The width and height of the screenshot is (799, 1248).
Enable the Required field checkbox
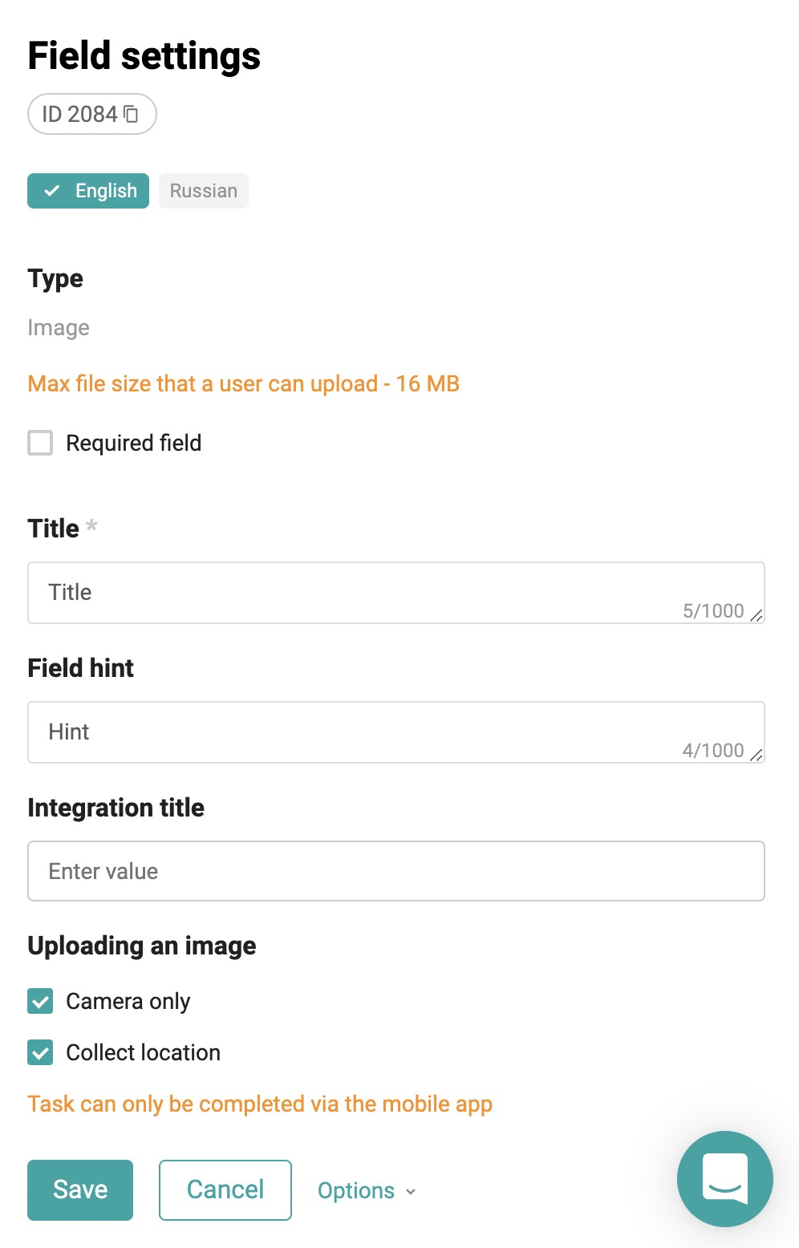[x=40, y=443]
